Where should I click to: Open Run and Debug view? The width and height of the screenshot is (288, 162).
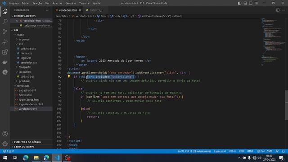tap(5, 42)
